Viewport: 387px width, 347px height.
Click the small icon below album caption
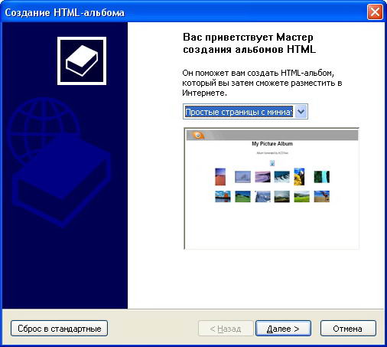click(x=272, y=163)
